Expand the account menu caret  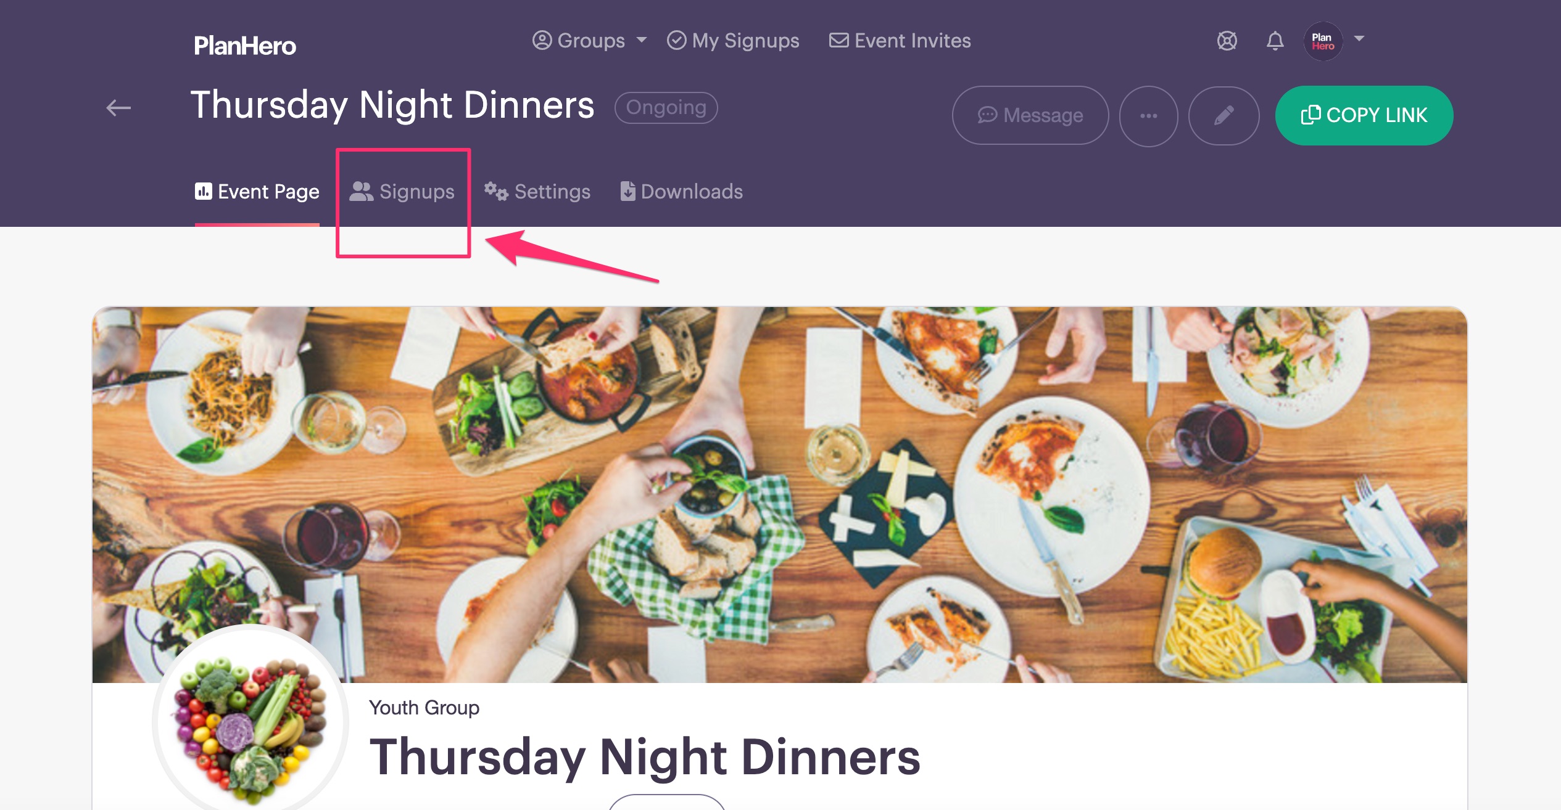1359,39
